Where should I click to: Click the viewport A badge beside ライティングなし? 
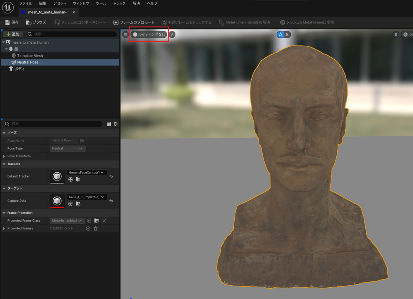coord(172,34)
